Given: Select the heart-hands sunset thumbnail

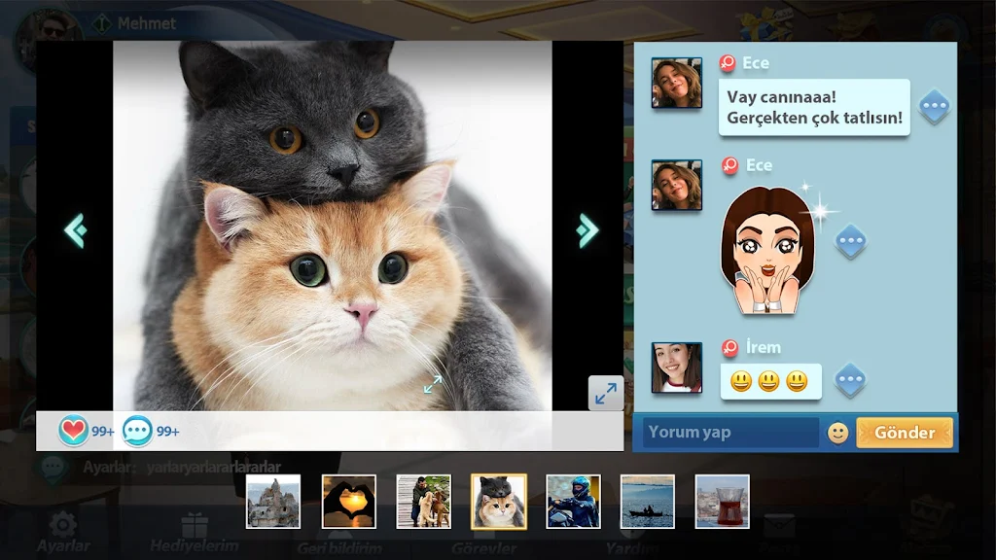Looking at the screenshot, I should tap(349, 502).
